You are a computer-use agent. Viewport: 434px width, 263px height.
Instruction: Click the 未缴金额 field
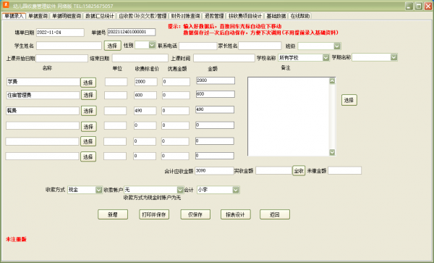[x=344, y=170]
